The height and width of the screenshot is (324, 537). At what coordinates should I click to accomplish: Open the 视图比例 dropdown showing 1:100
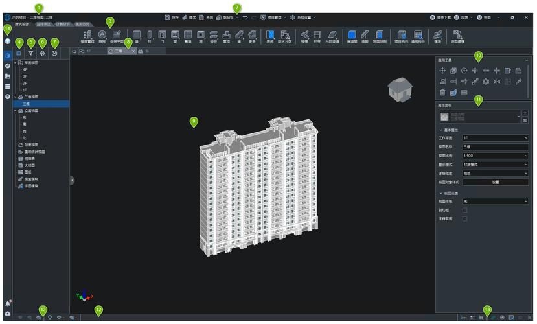pyautogui.click(x=495, y=156)
